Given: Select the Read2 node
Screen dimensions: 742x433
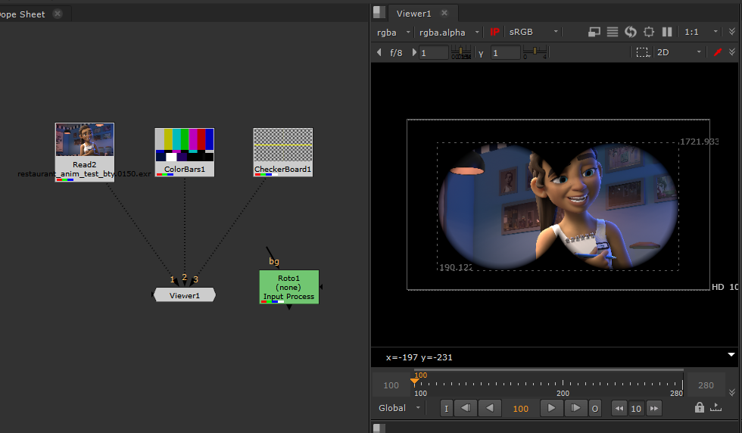Looking at the screenshot, I should (85, 152).
